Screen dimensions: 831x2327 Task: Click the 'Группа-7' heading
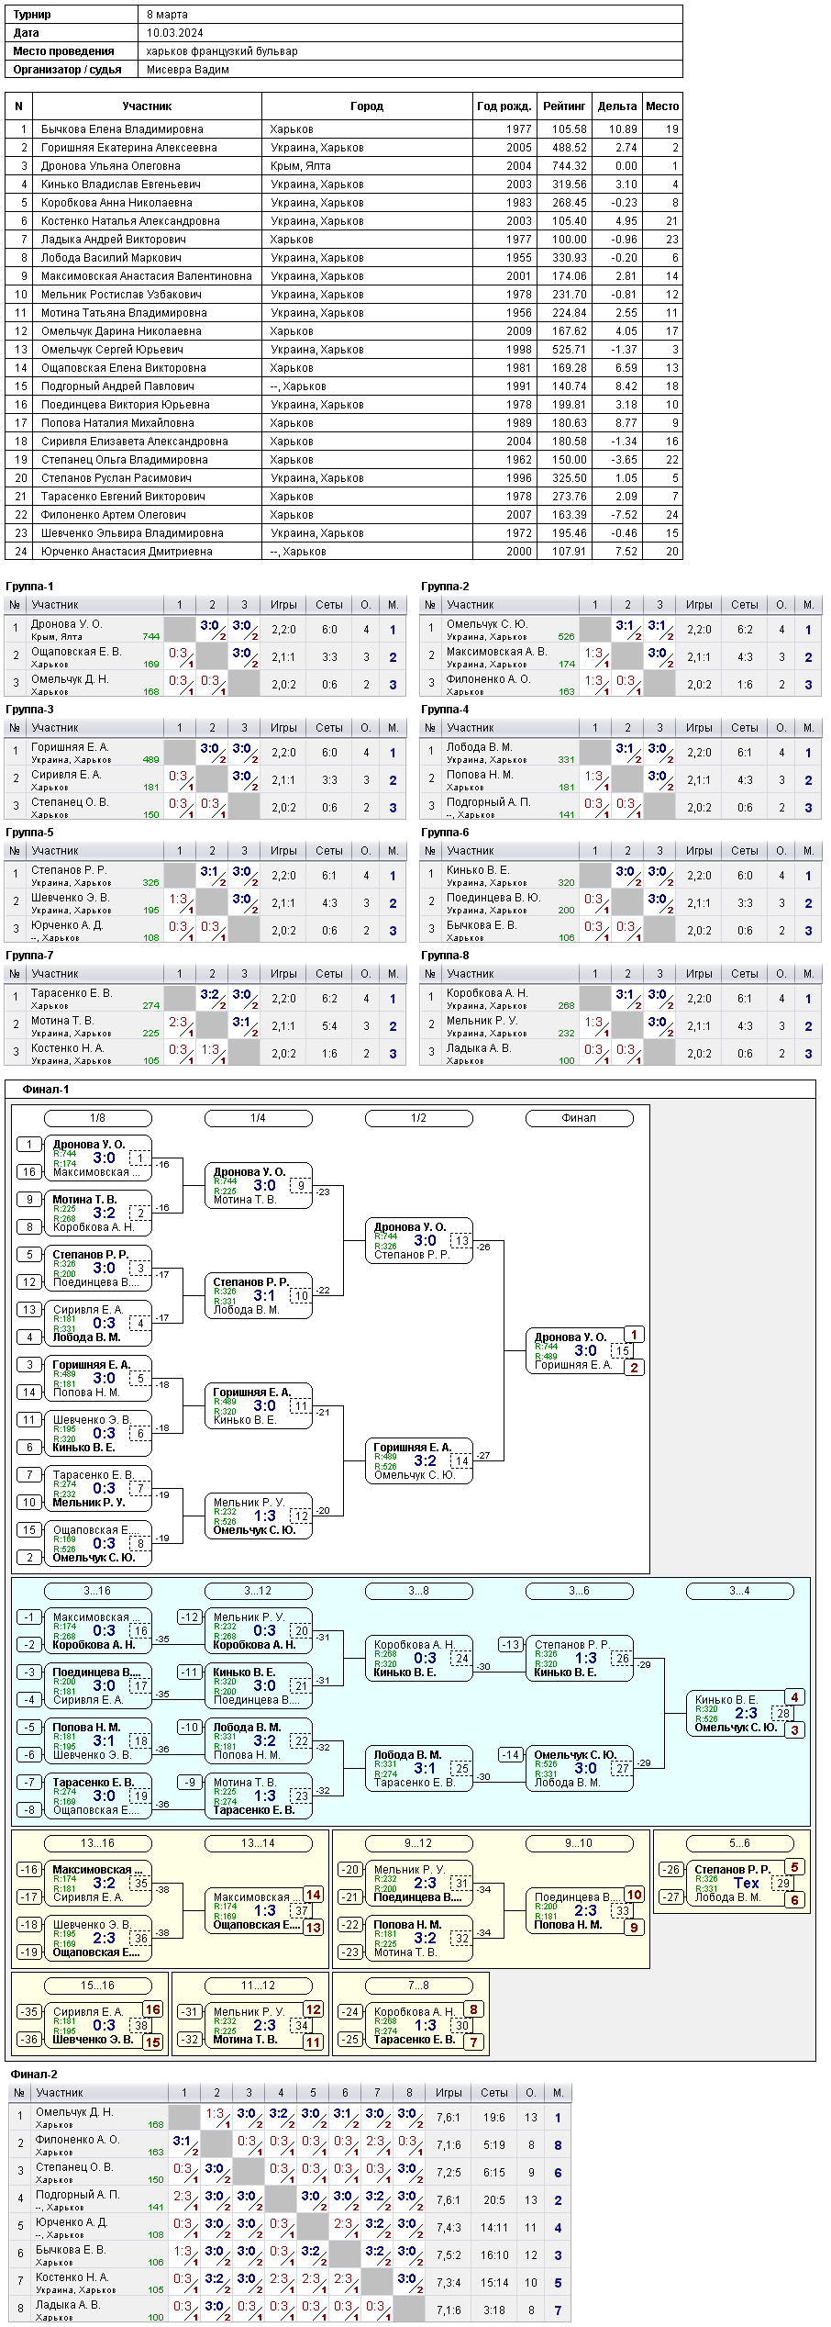pos(29,956)
